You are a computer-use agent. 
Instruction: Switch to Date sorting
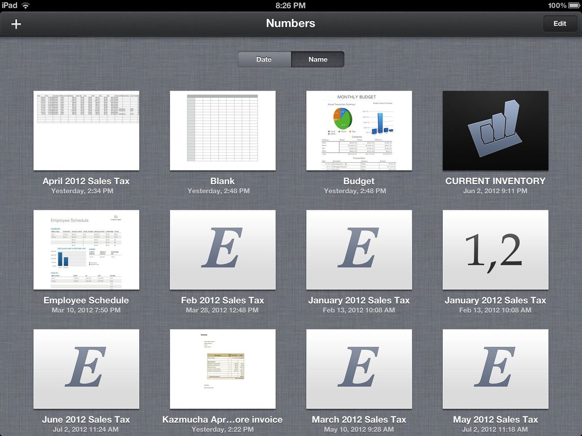(x=264, y=59)
